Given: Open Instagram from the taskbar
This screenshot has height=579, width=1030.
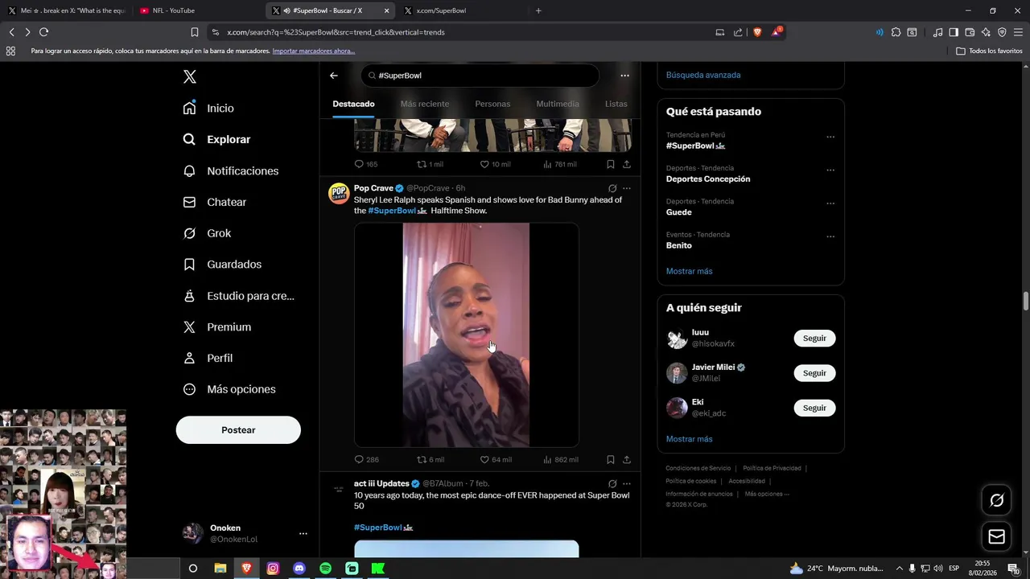Looking at the screenshot, I should tap(273, 569).
